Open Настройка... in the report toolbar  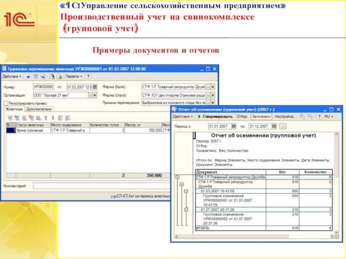point(285,117)
